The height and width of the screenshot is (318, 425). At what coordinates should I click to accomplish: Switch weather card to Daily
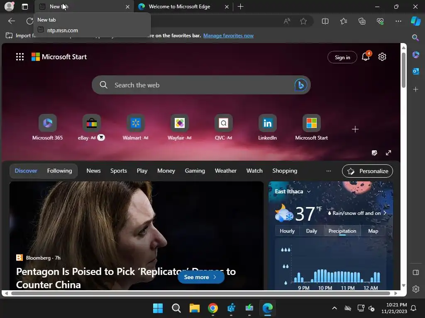(x=311, y=231)
